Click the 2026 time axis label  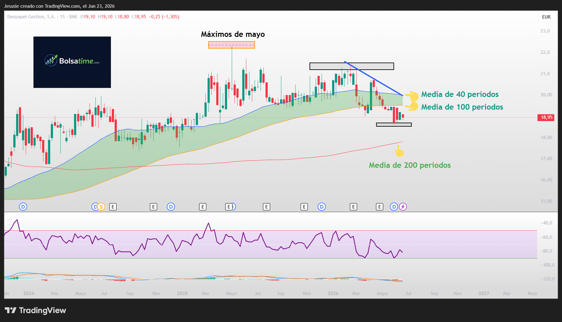333,294
